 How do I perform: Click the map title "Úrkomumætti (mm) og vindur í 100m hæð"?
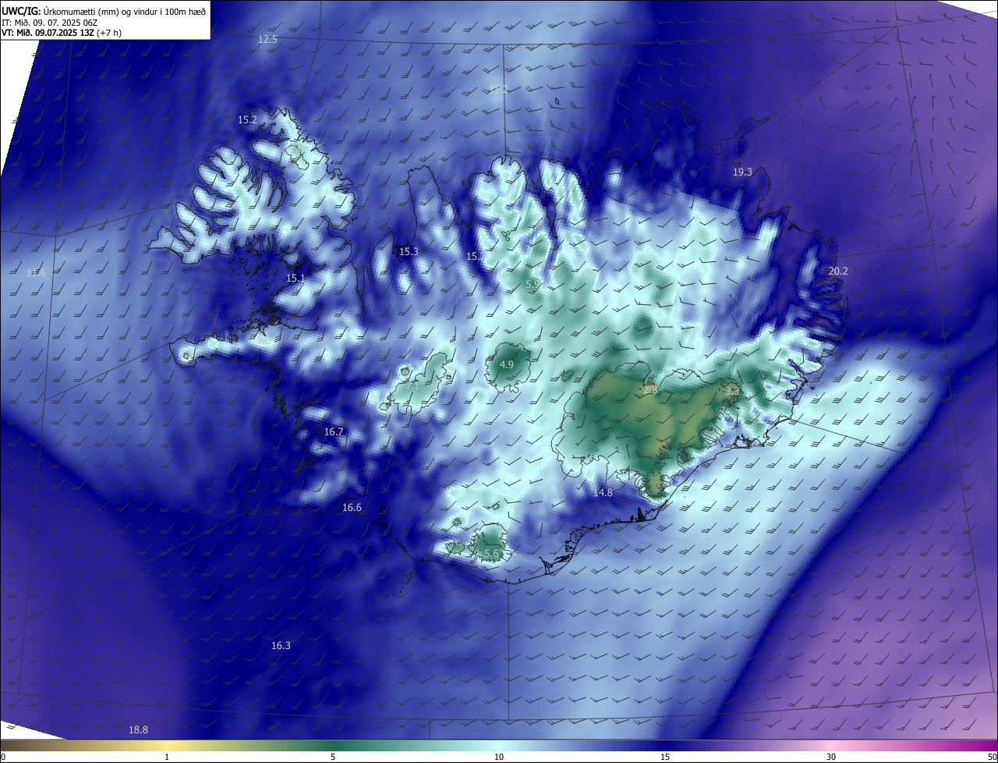[x=125, y=11]
